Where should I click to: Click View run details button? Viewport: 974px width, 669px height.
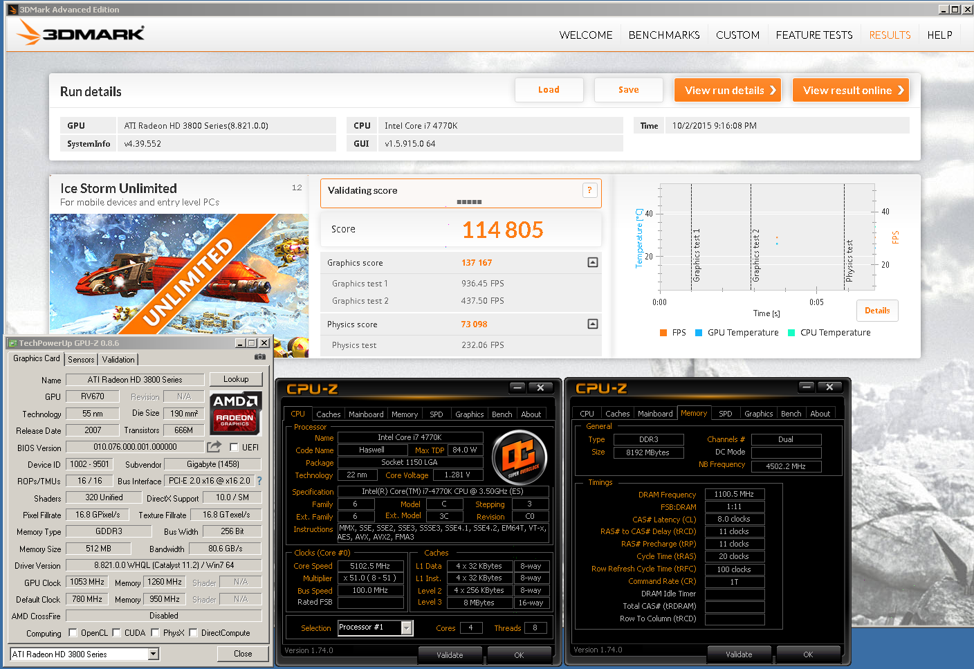(x=728, y=90)
